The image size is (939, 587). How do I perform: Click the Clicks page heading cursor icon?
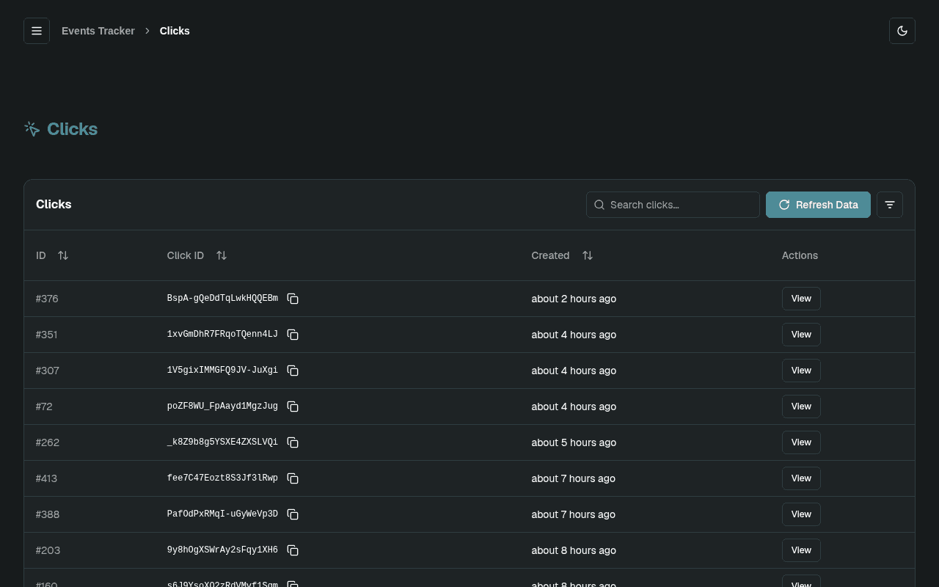[x=32, y=129]
